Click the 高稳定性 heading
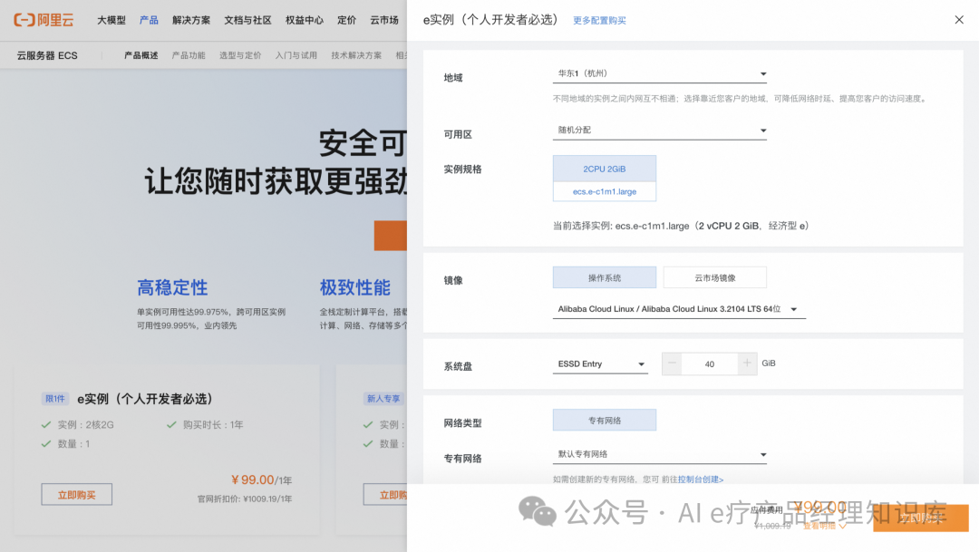 click(172, 288)
